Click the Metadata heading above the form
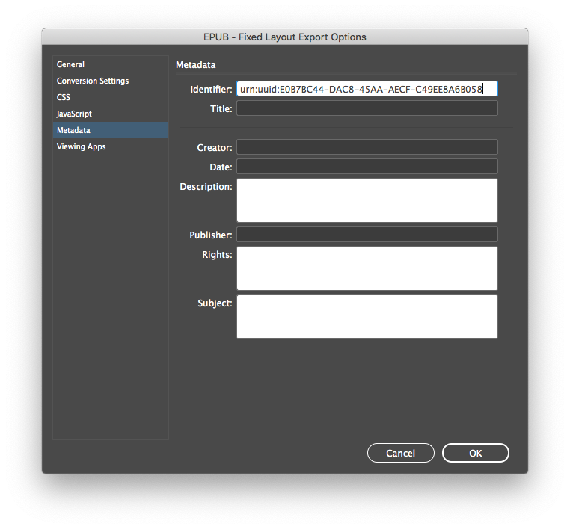Screen dimensions: 570x529 coord(196,65)
